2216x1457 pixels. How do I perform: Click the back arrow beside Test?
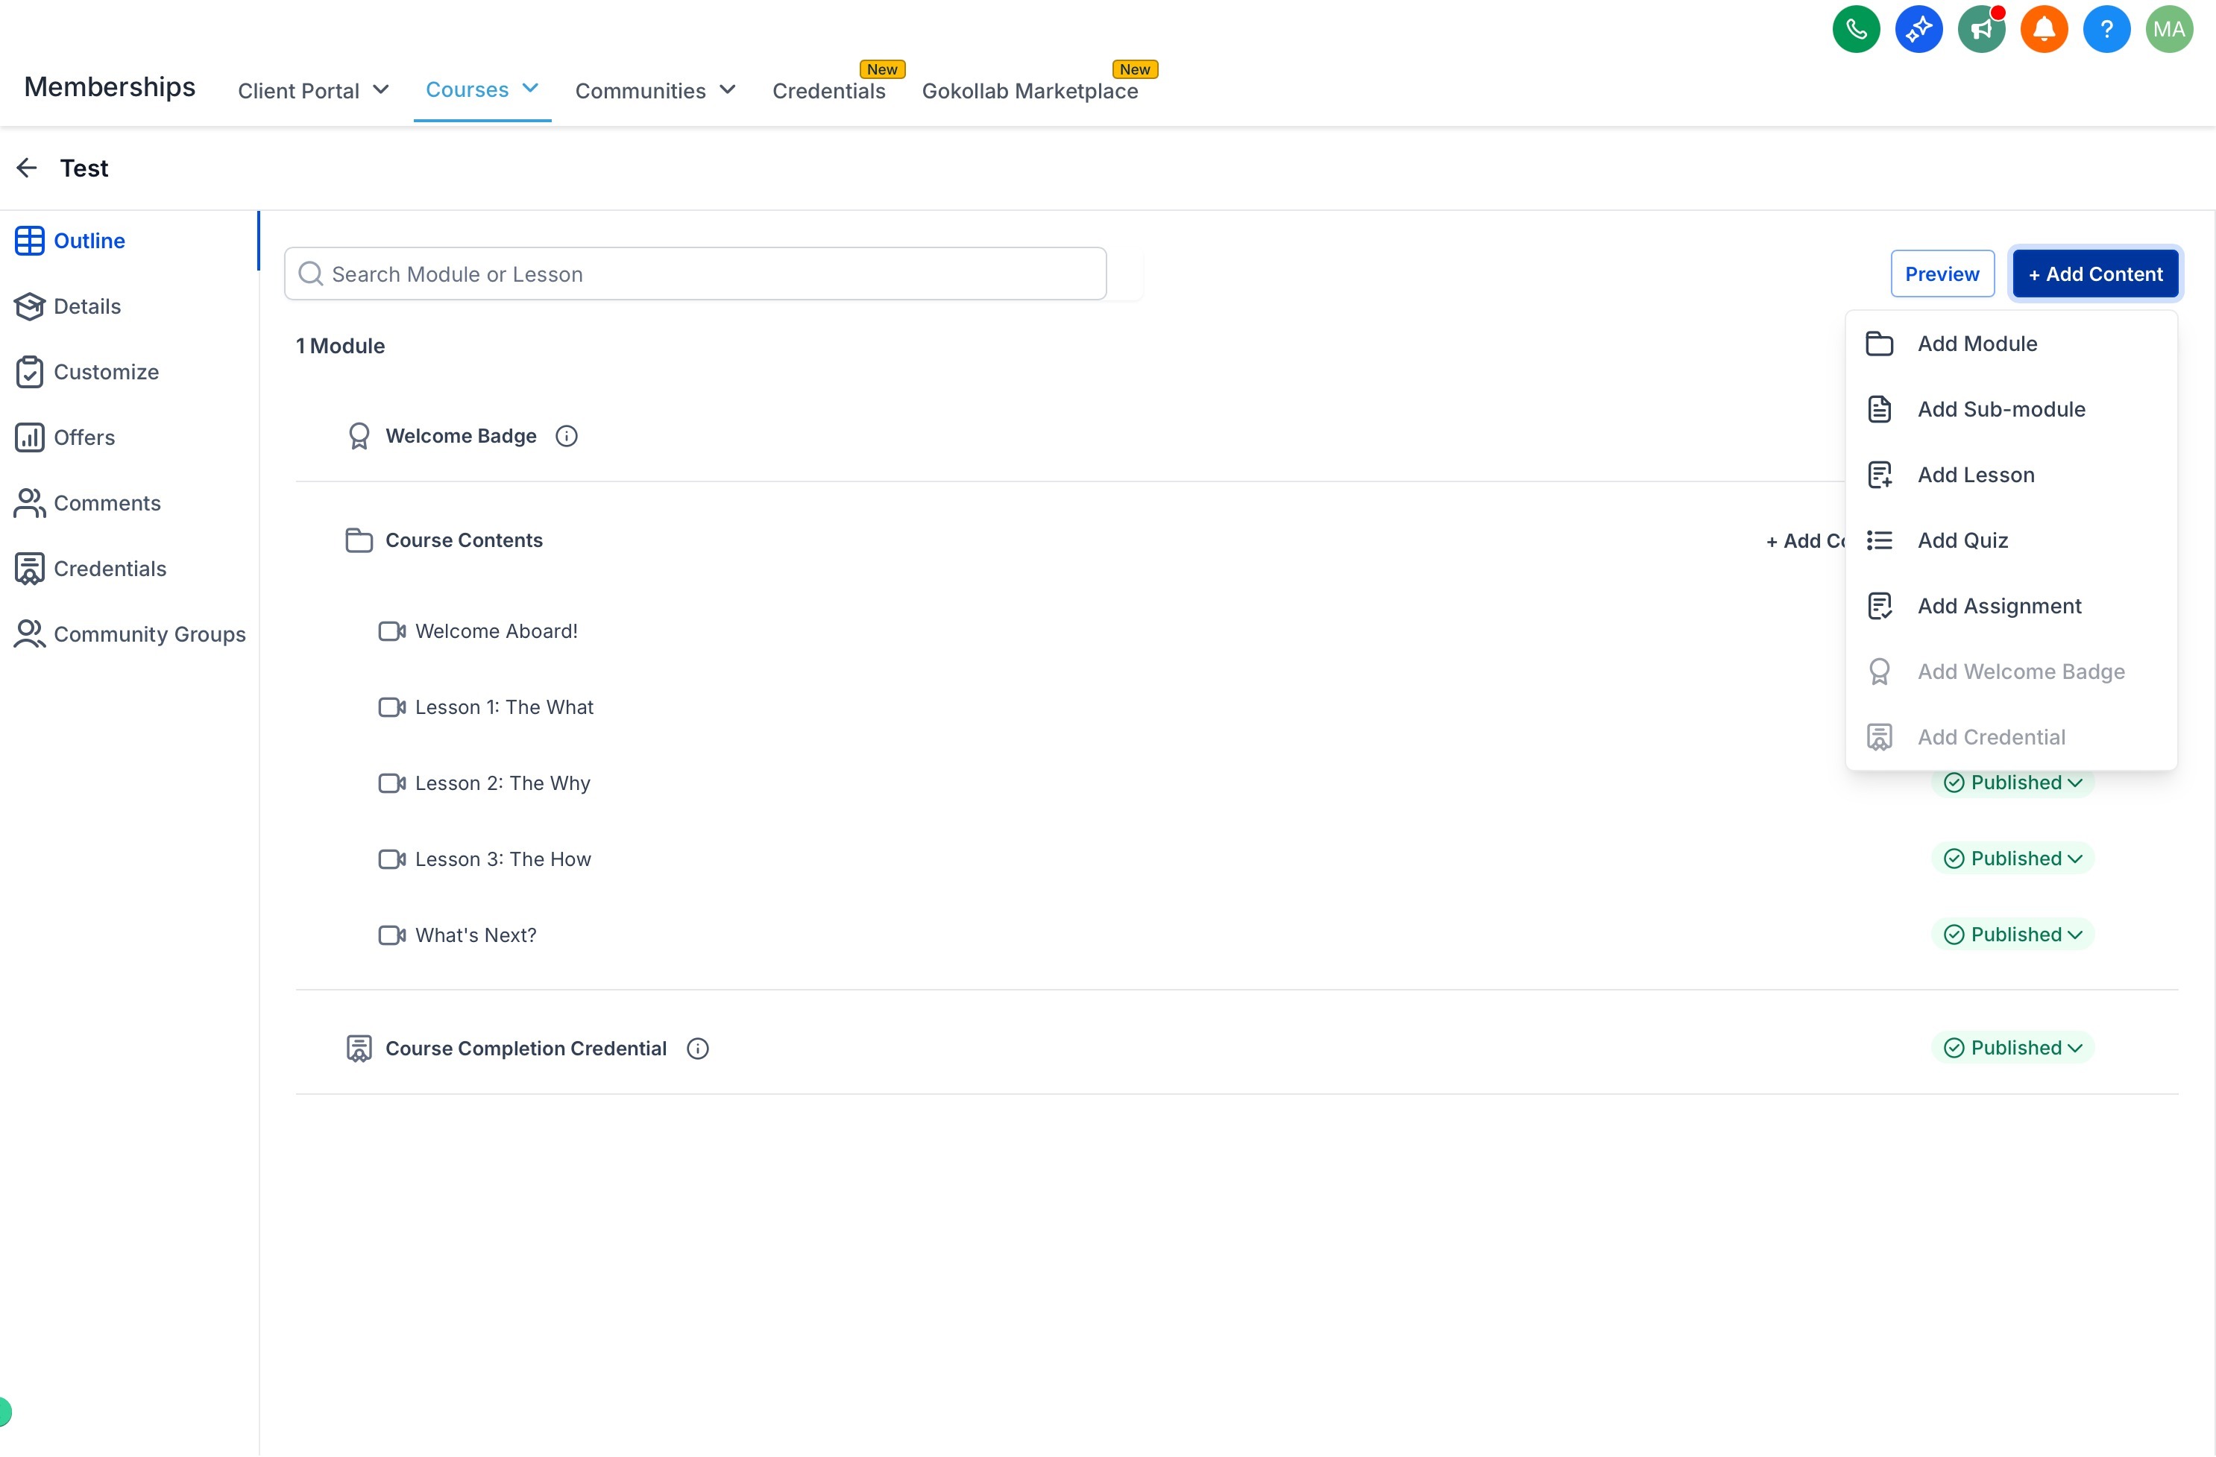point(27,168)
